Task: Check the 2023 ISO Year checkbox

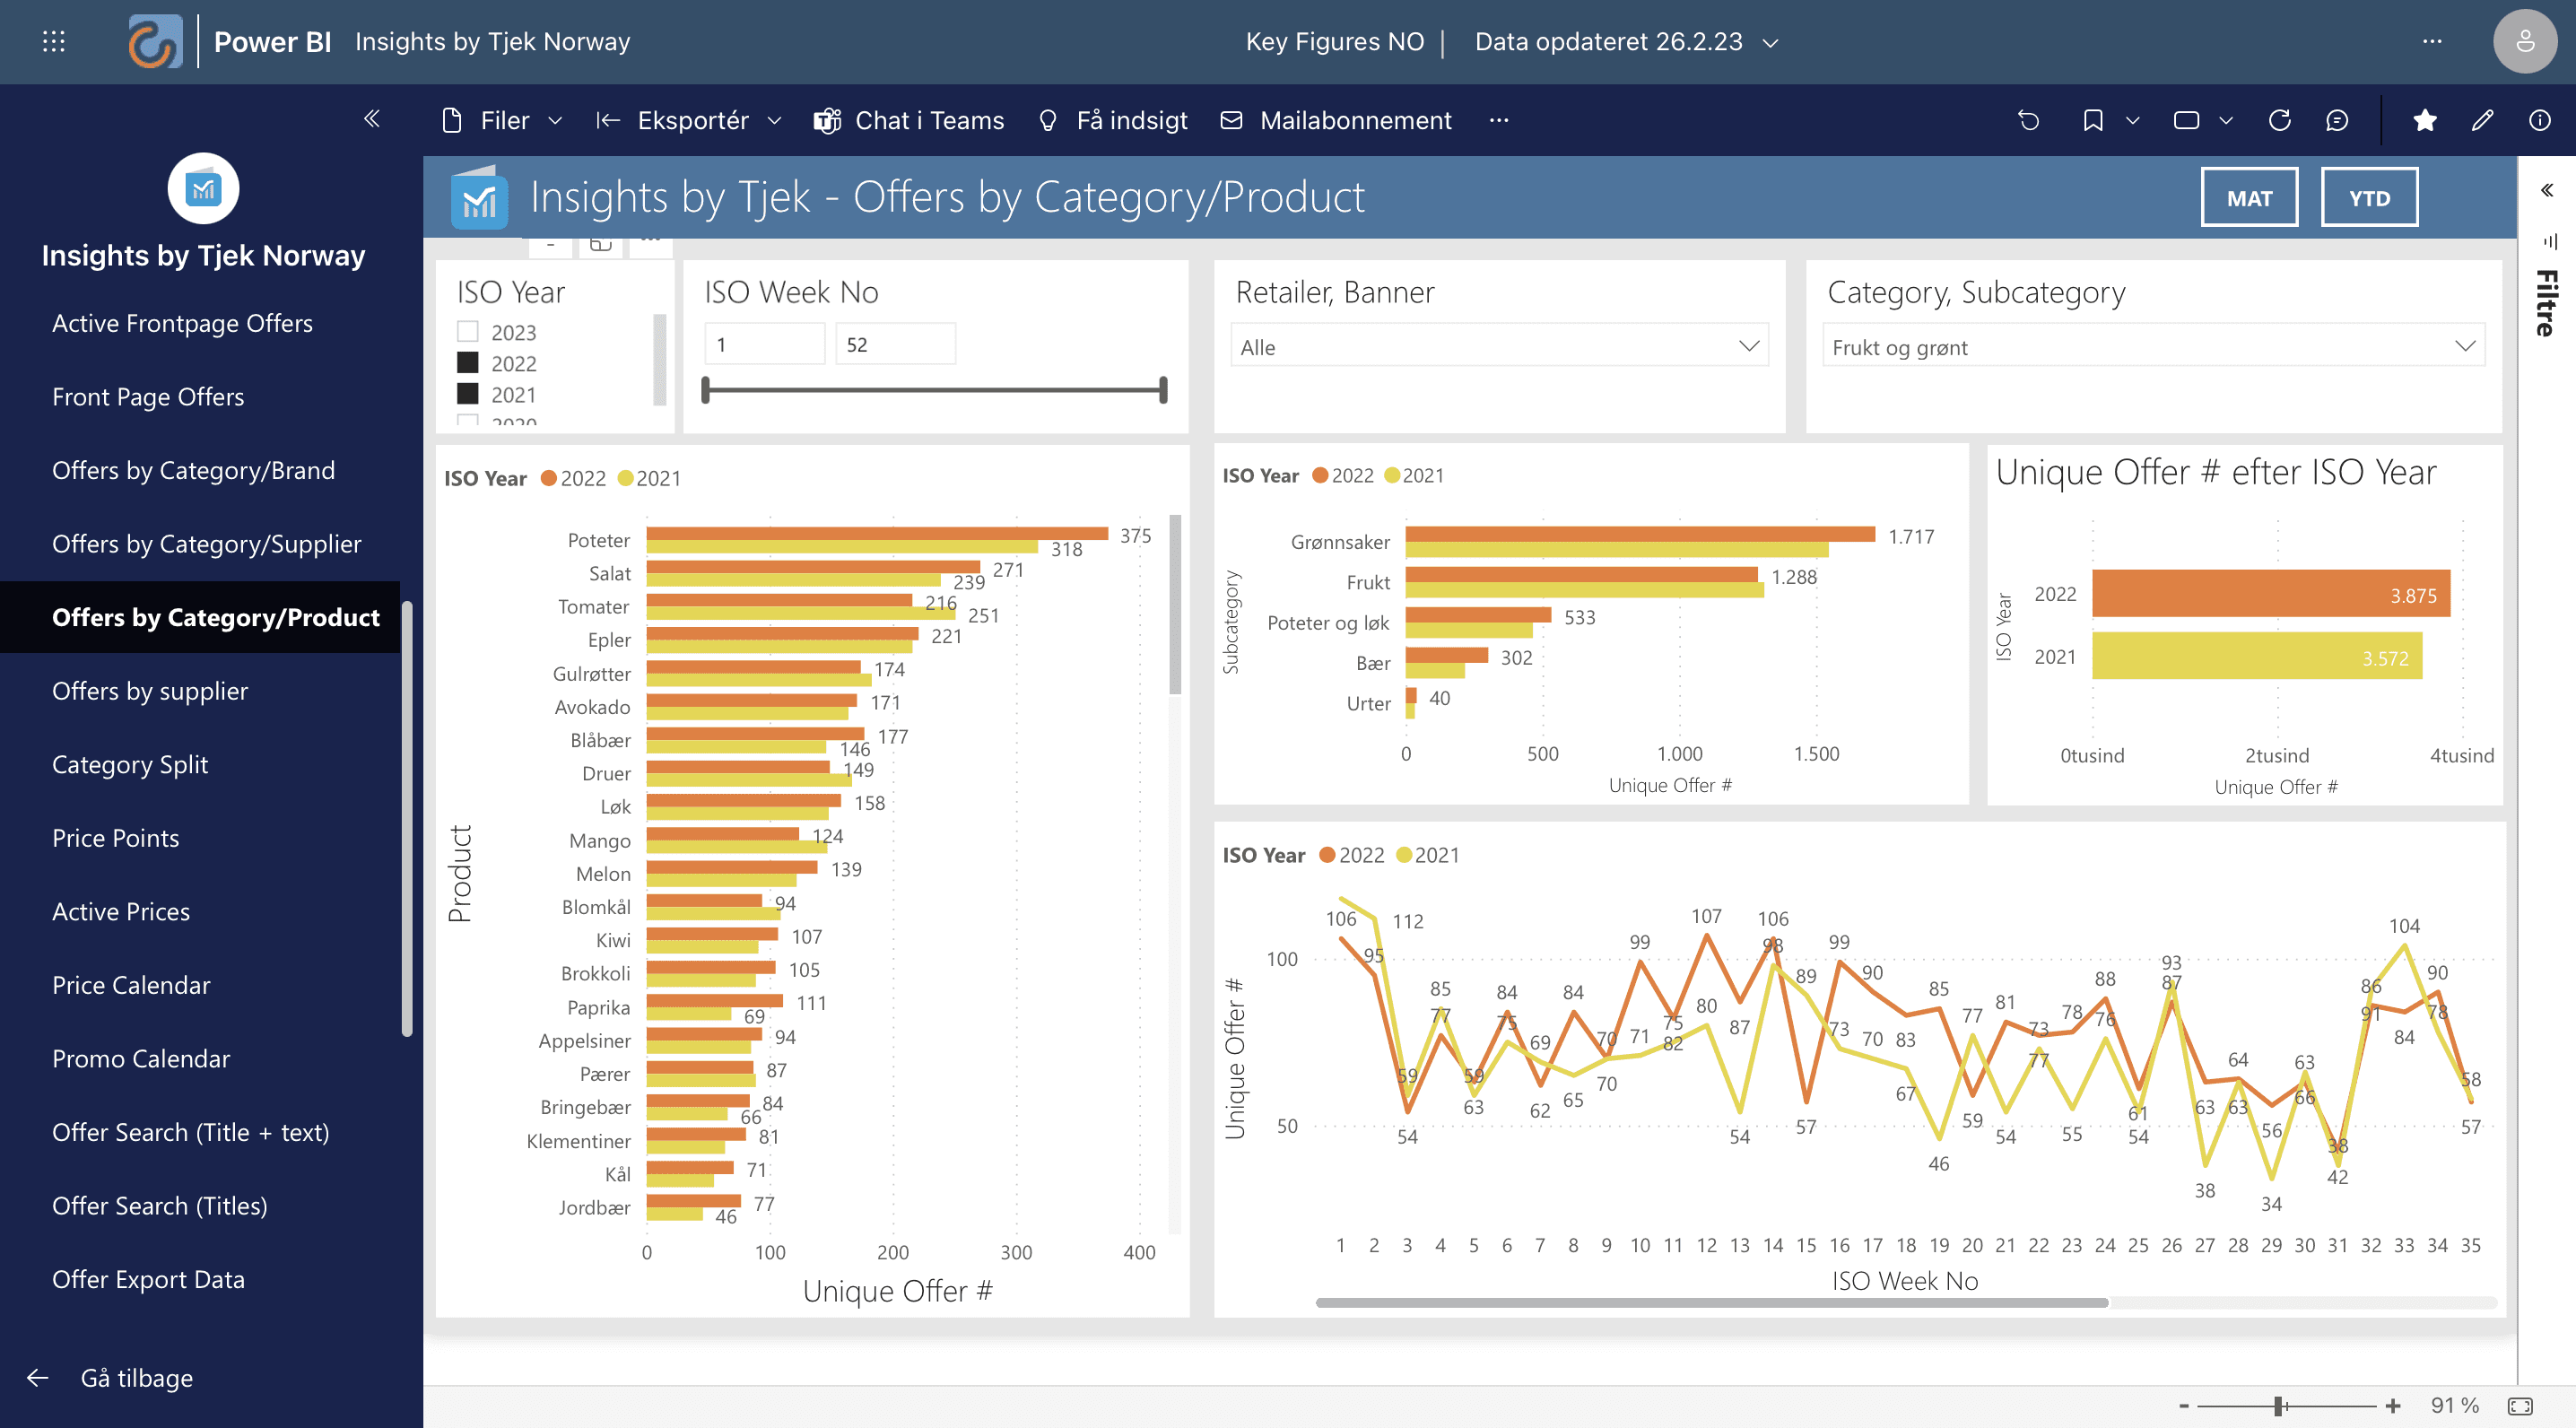Action: point(467,331)
